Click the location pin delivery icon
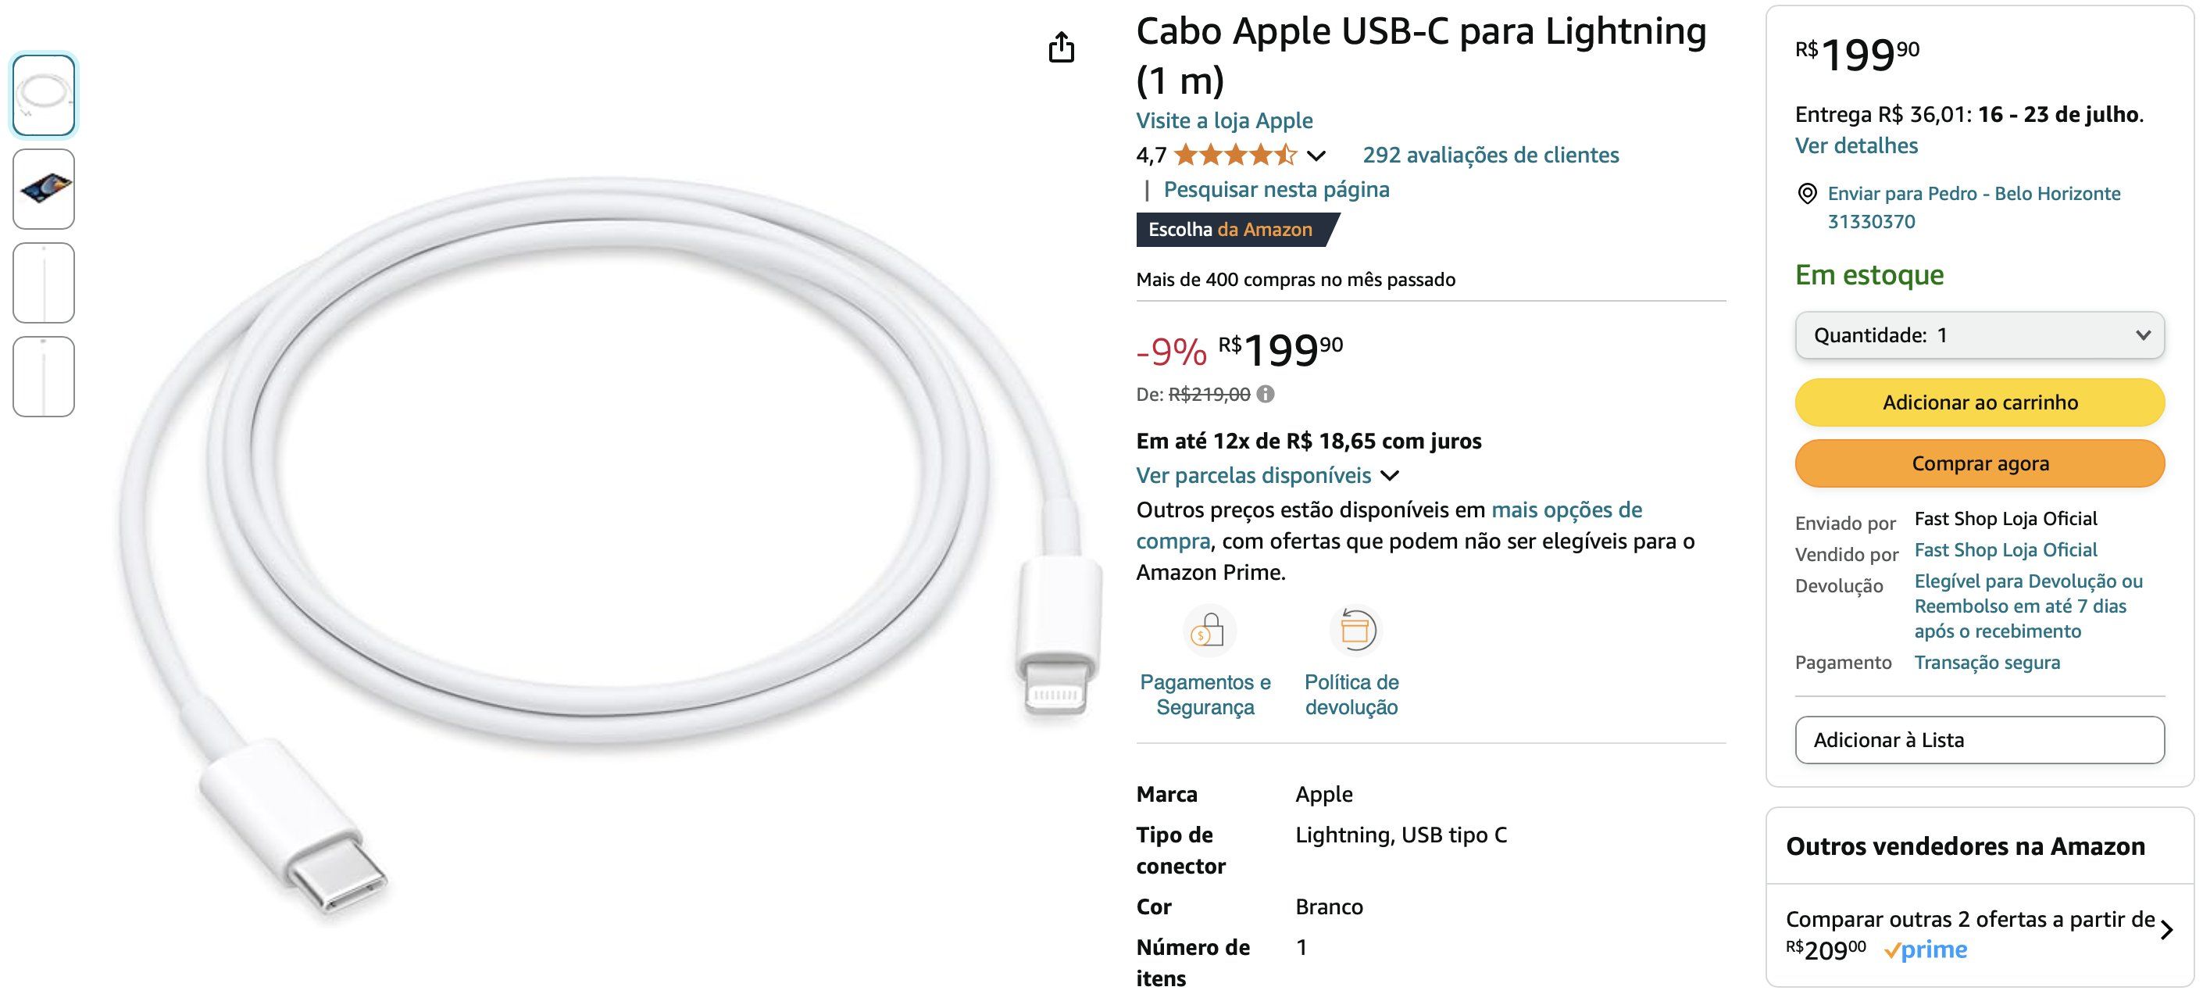 pos(1806,193)
